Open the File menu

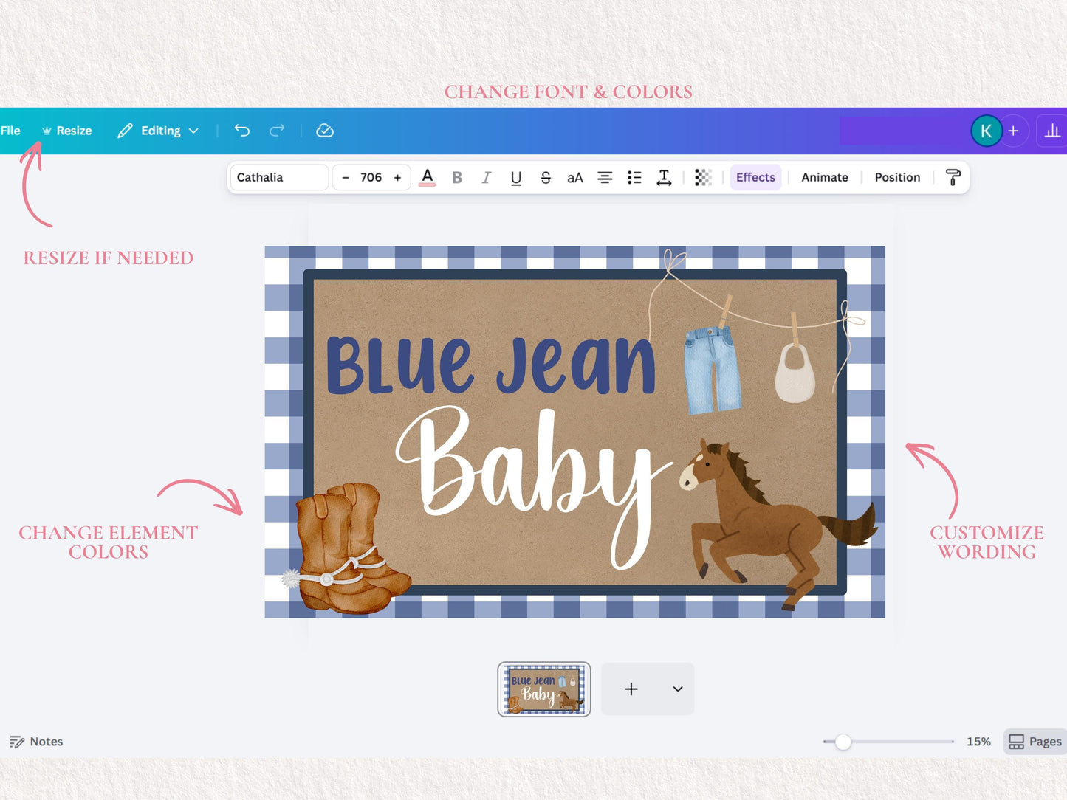tap(10, 131)
